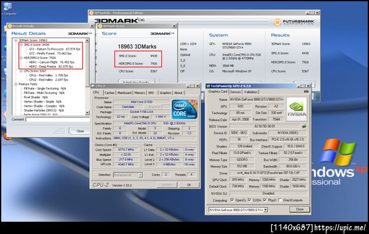Select the Vertex Shader - Simple row
Viewport: 369px width, 234px height.
coord(42,102)
